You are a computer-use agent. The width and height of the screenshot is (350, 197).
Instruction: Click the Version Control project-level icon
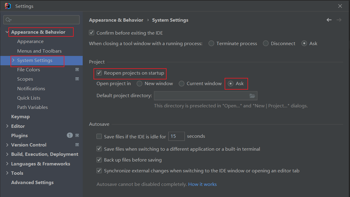[77, 145]
